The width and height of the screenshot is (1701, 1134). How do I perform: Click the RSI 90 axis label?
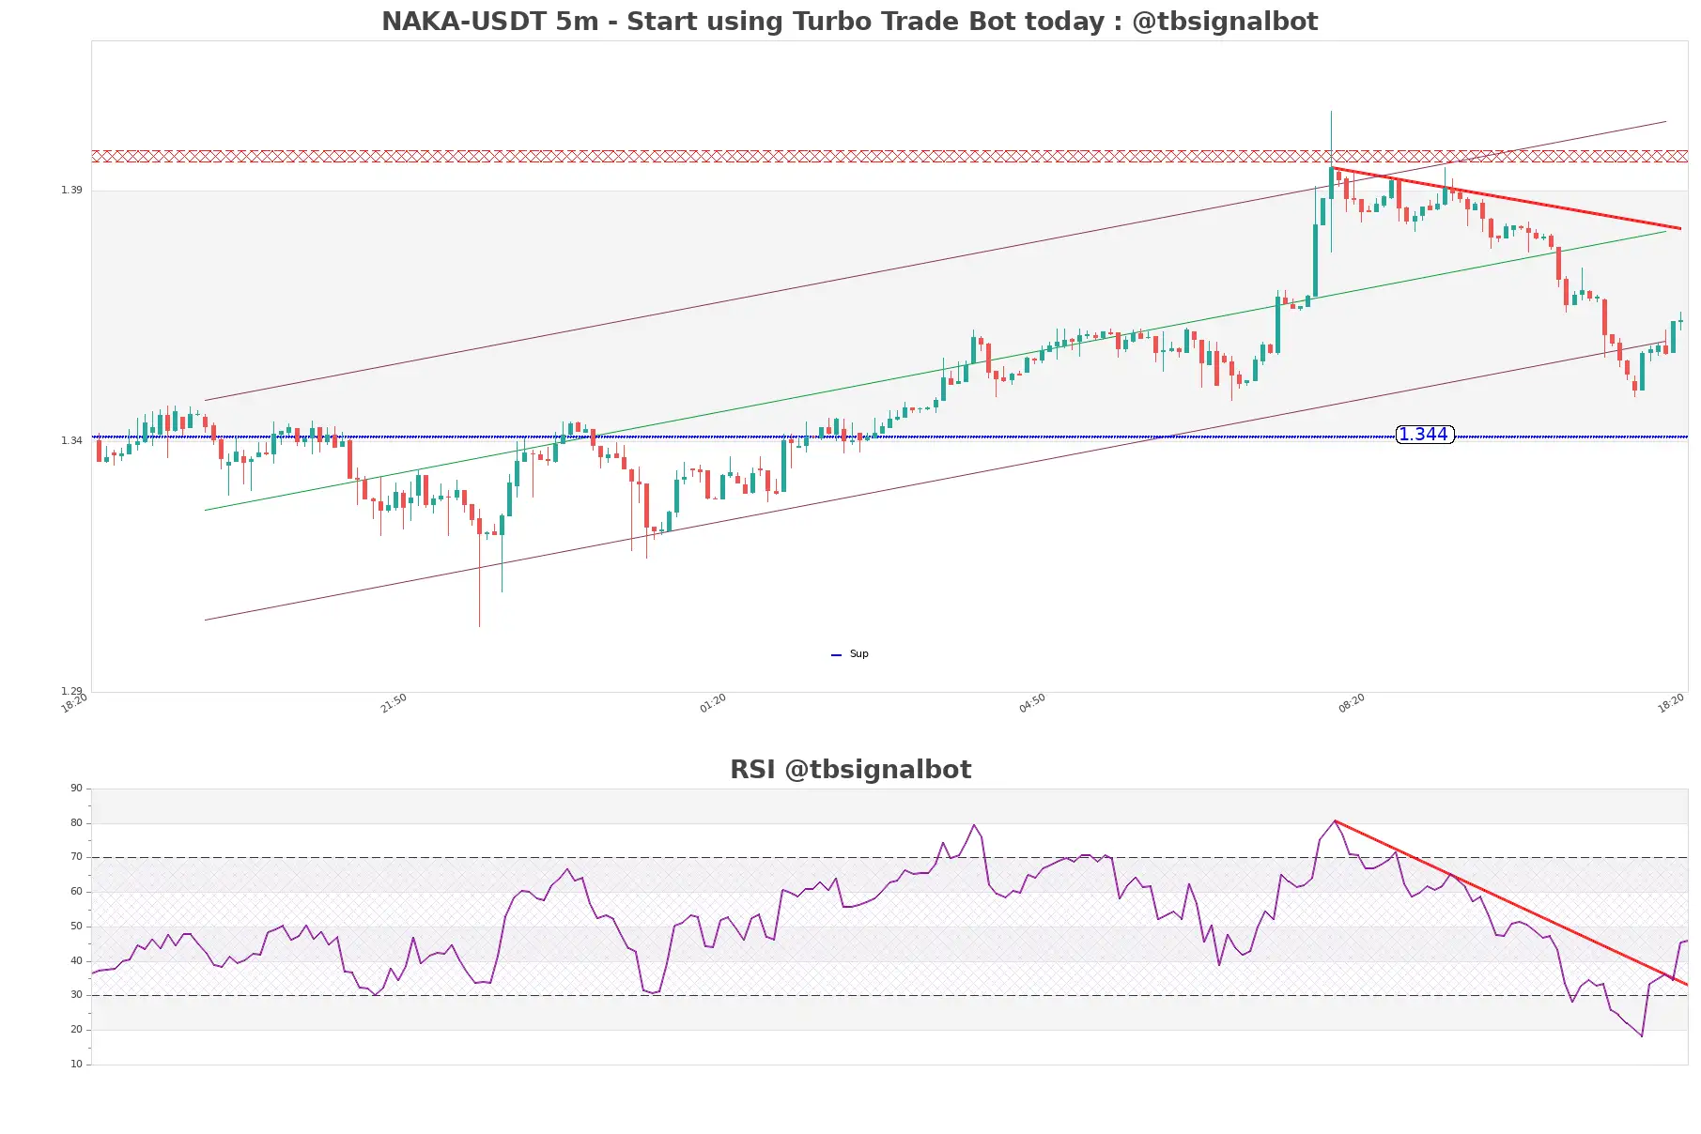coord(76,789)
